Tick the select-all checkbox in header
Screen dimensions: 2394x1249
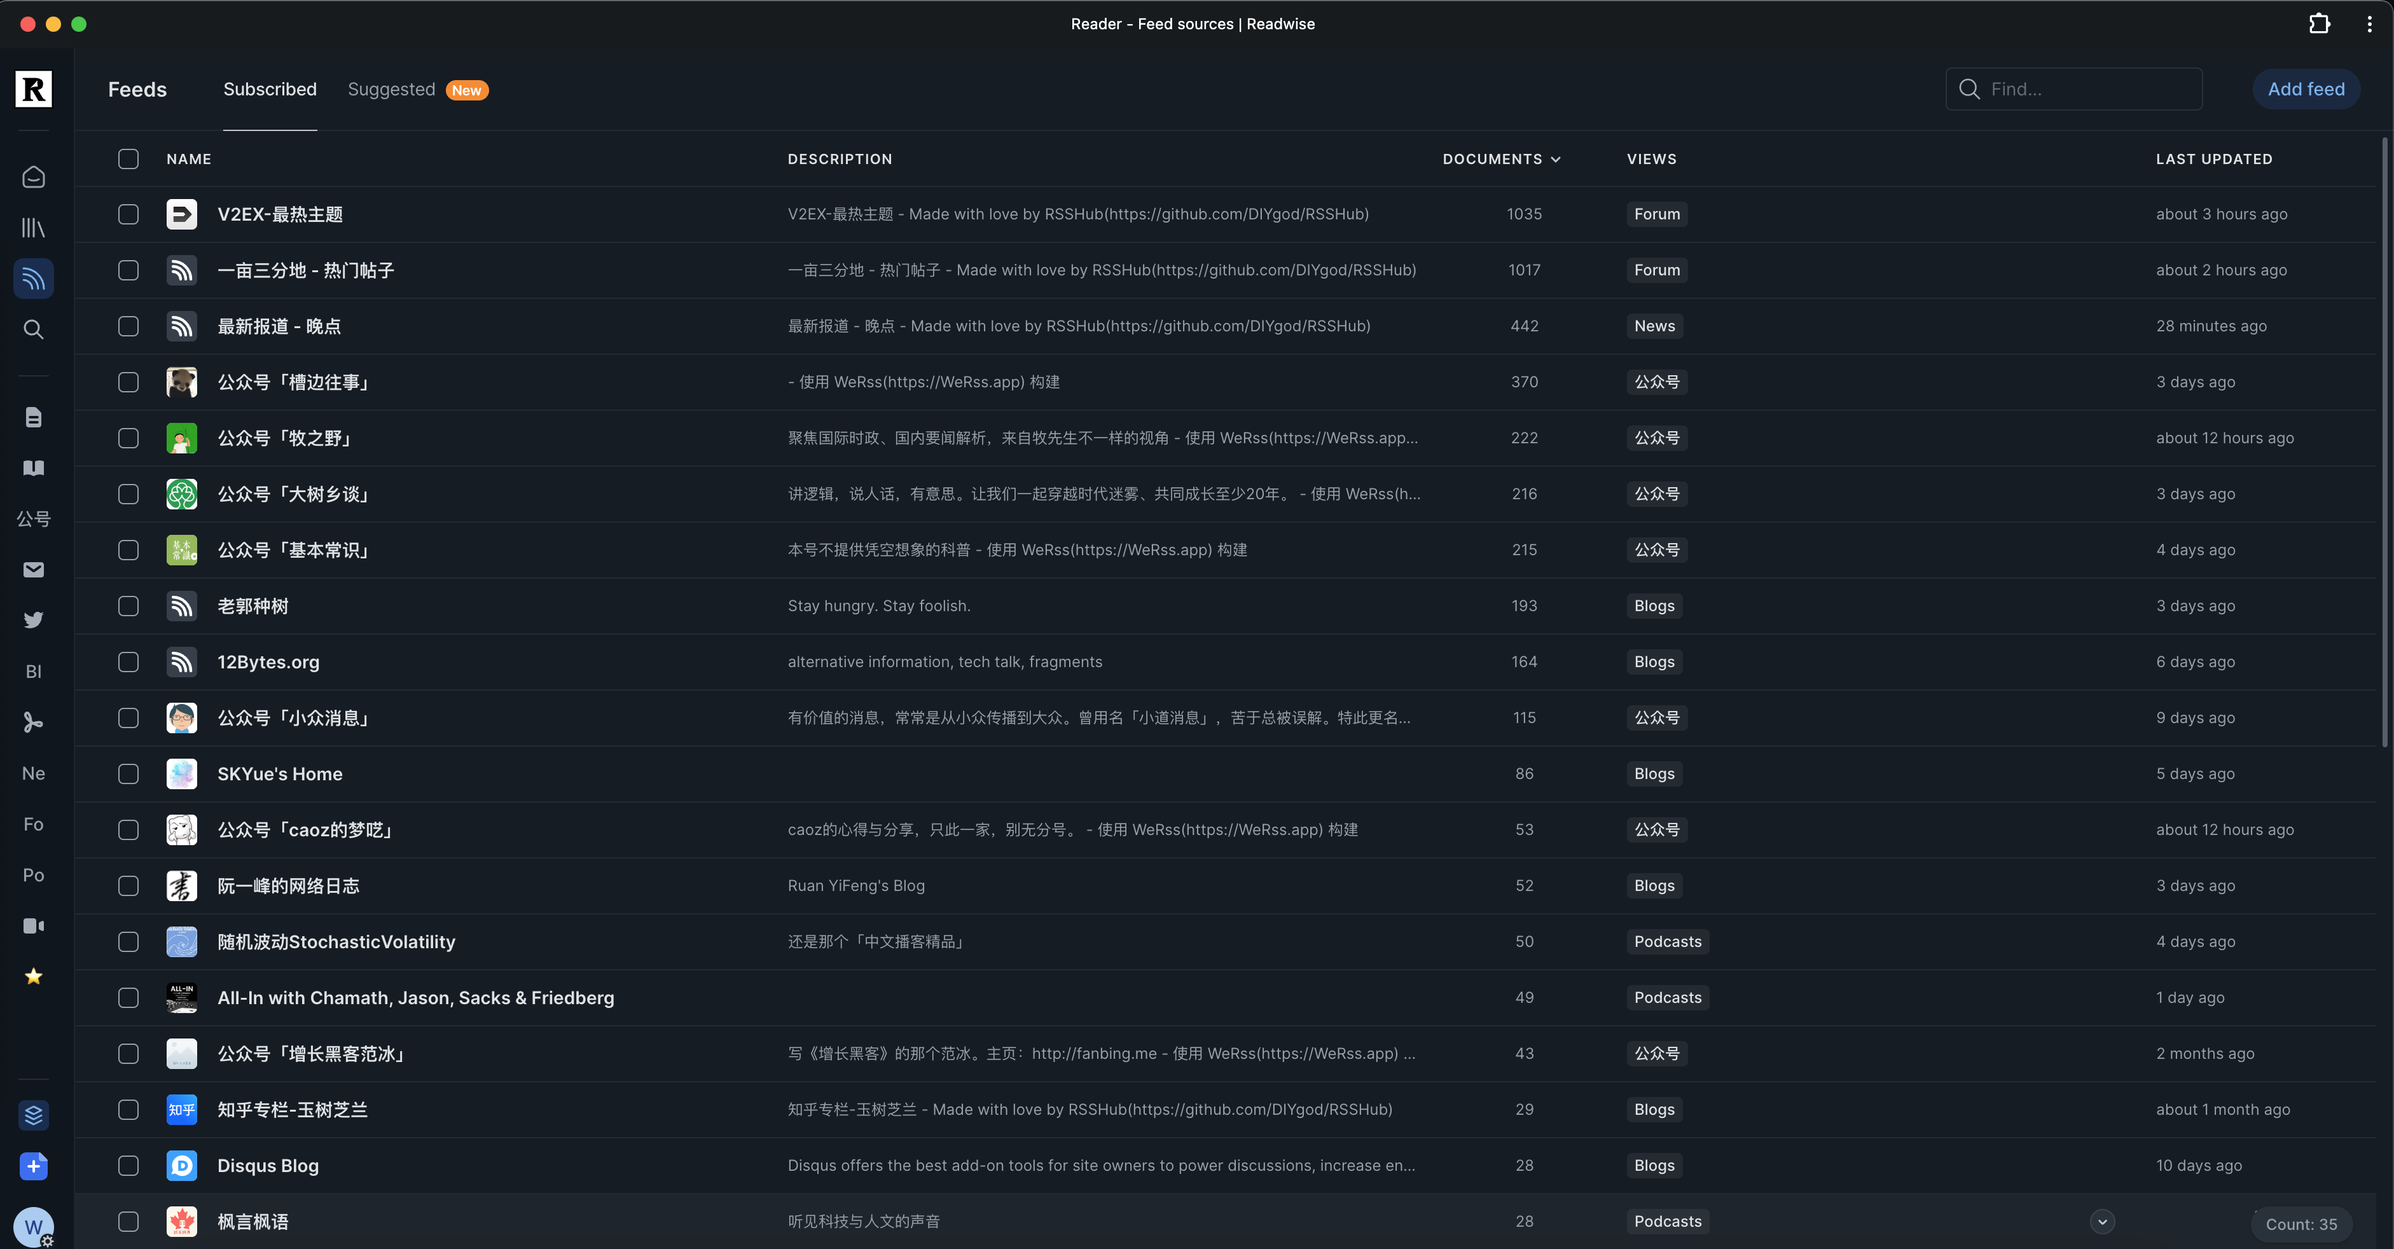[x=128, y=159]
